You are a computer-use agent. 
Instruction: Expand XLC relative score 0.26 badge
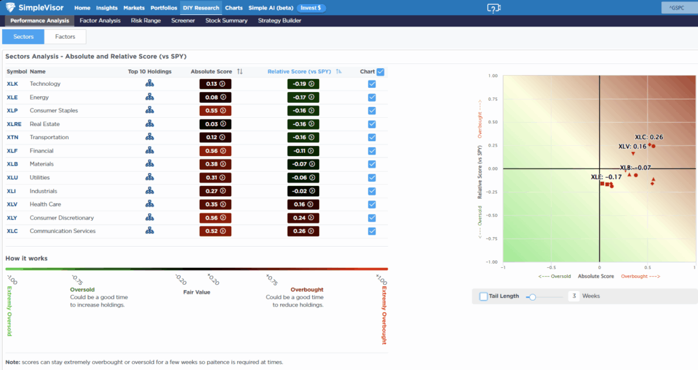(x=303, y=231)
